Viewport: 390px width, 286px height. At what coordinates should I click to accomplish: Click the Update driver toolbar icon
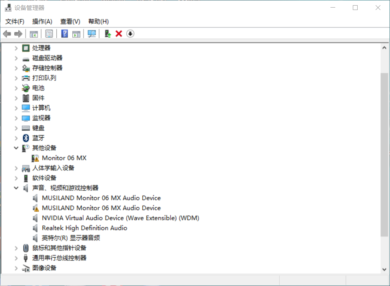pyautogui.click(x=107, y=34)
